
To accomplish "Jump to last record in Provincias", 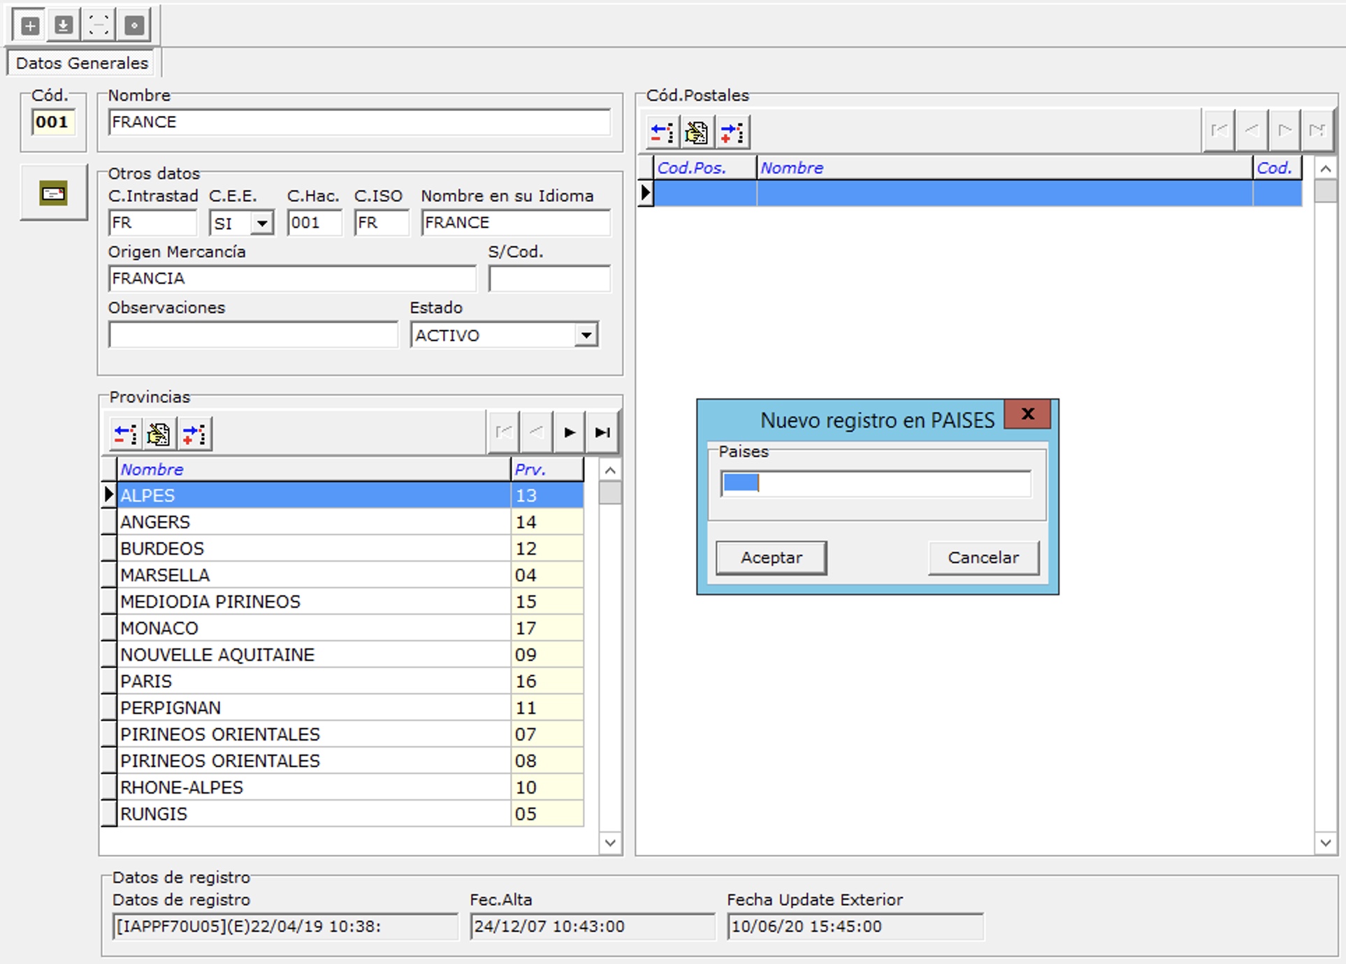I will click(602, 432).
